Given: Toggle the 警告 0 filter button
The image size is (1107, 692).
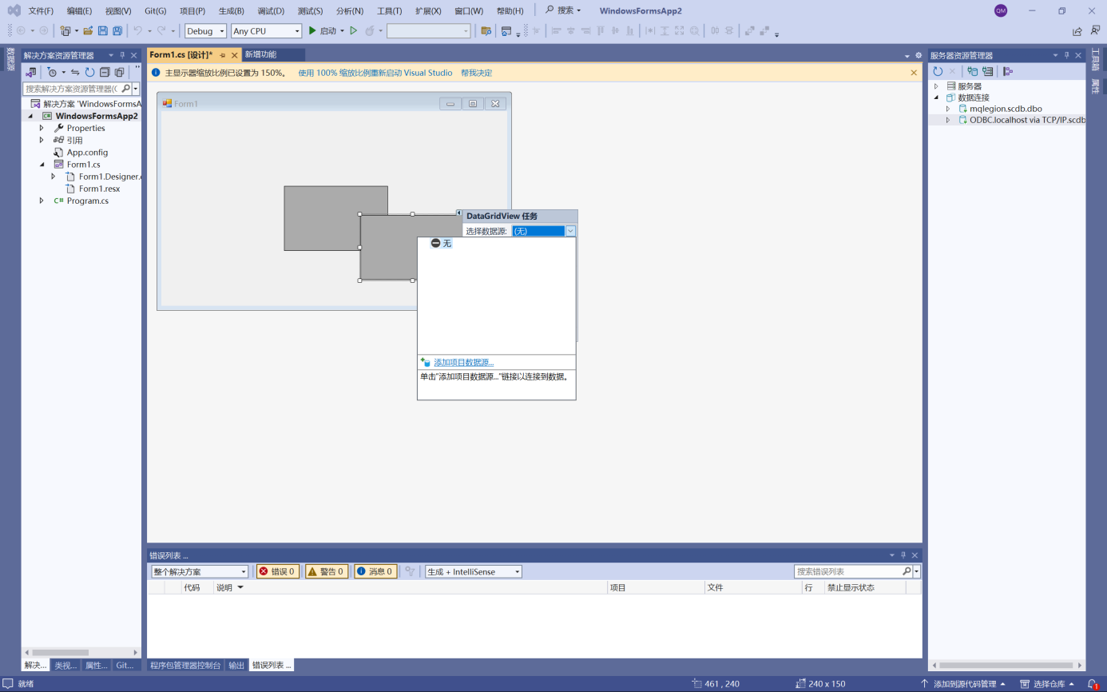Looking at the screenshot, I should (327, 571).
